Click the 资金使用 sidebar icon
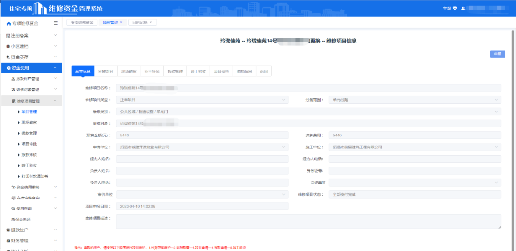The image size is (516, 251). pos(8,68)
